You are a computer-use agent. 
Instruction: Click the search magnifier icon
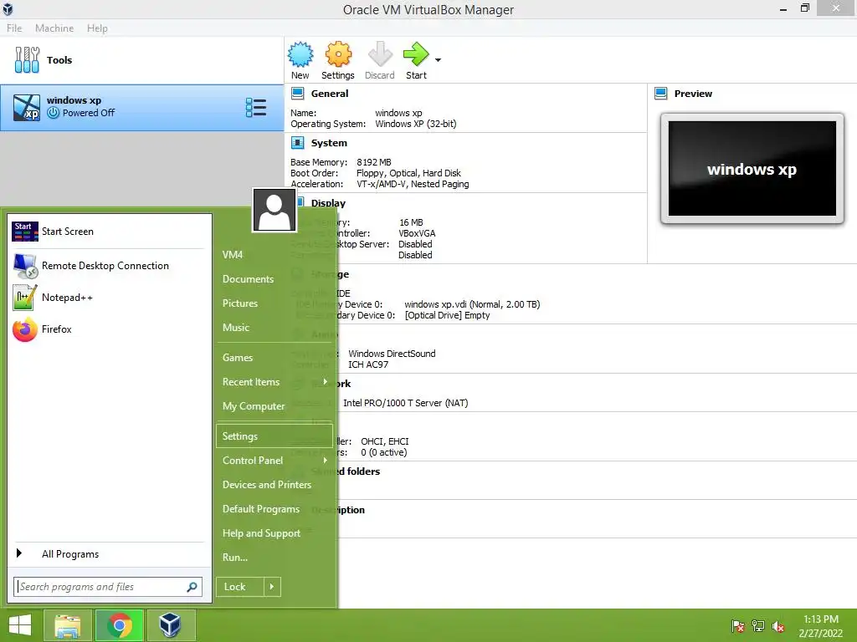(192, 587)
